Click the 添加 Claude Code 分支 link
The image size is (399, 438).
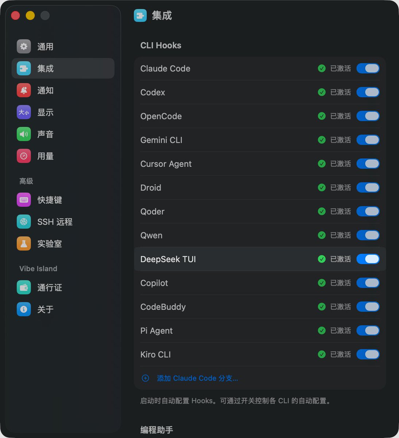tap(197, 378)
